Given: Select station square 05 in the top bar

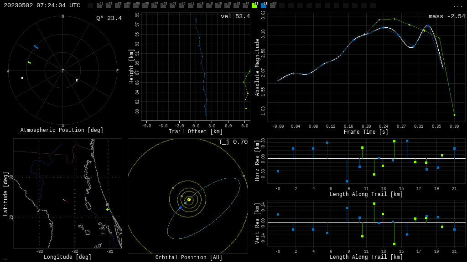Looking at the screenshot, I should [136, 5].
